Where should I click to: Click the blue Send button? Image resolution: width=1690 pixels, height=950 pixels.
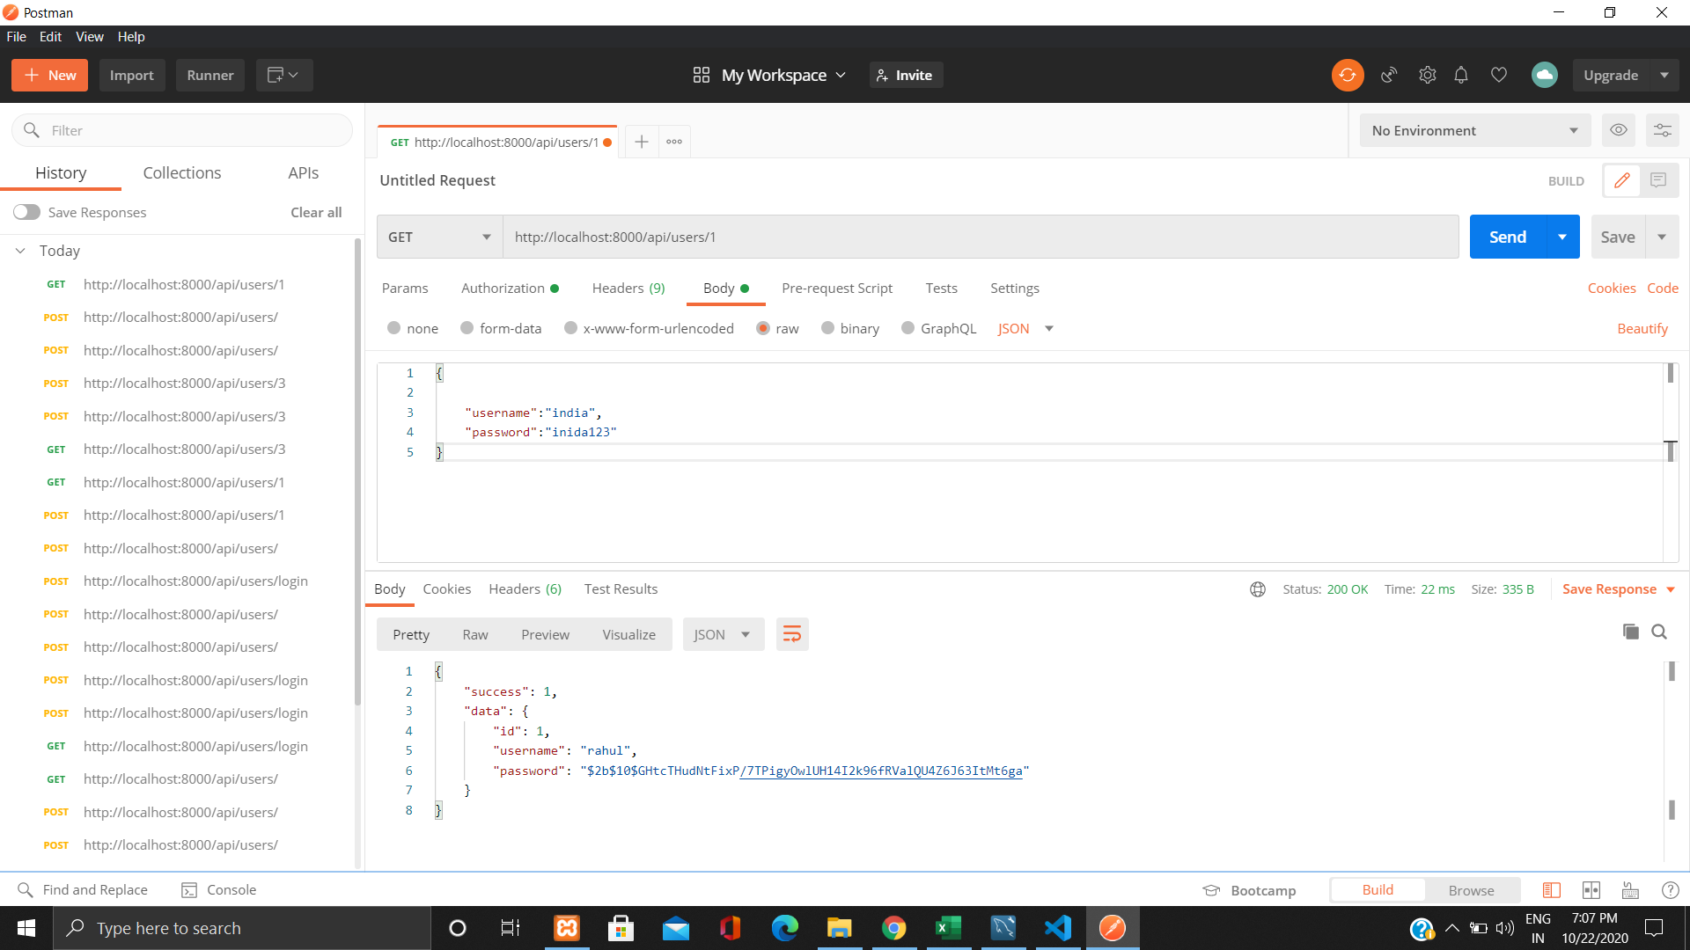(x=1507, y=237)
